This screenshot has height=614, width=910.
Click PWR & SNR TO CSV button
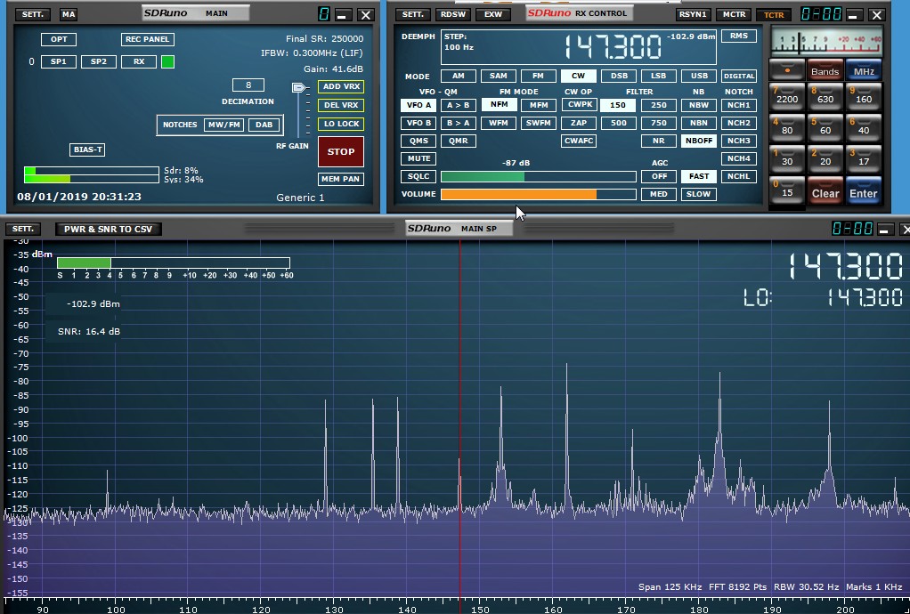point(109,229)
